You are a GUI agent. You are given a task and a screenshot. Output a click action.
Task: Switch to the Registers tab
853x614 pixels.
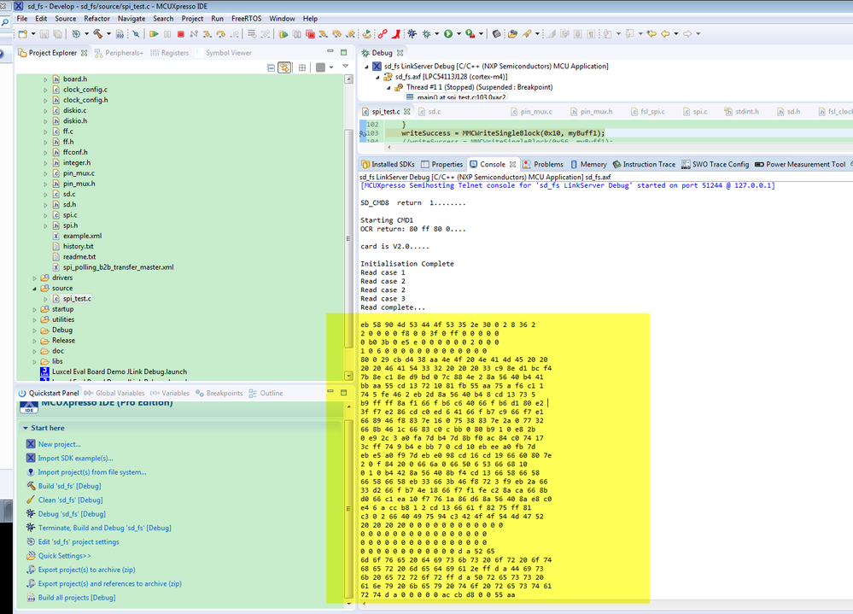[x=170, y=53]
